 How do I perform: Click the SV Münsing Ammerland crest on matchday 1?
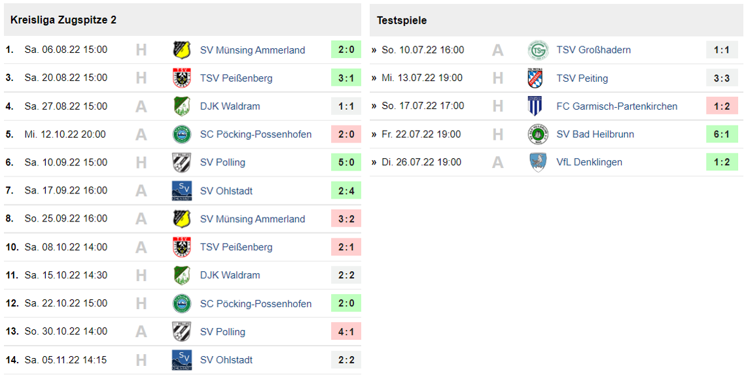click(x=181, y=50)
